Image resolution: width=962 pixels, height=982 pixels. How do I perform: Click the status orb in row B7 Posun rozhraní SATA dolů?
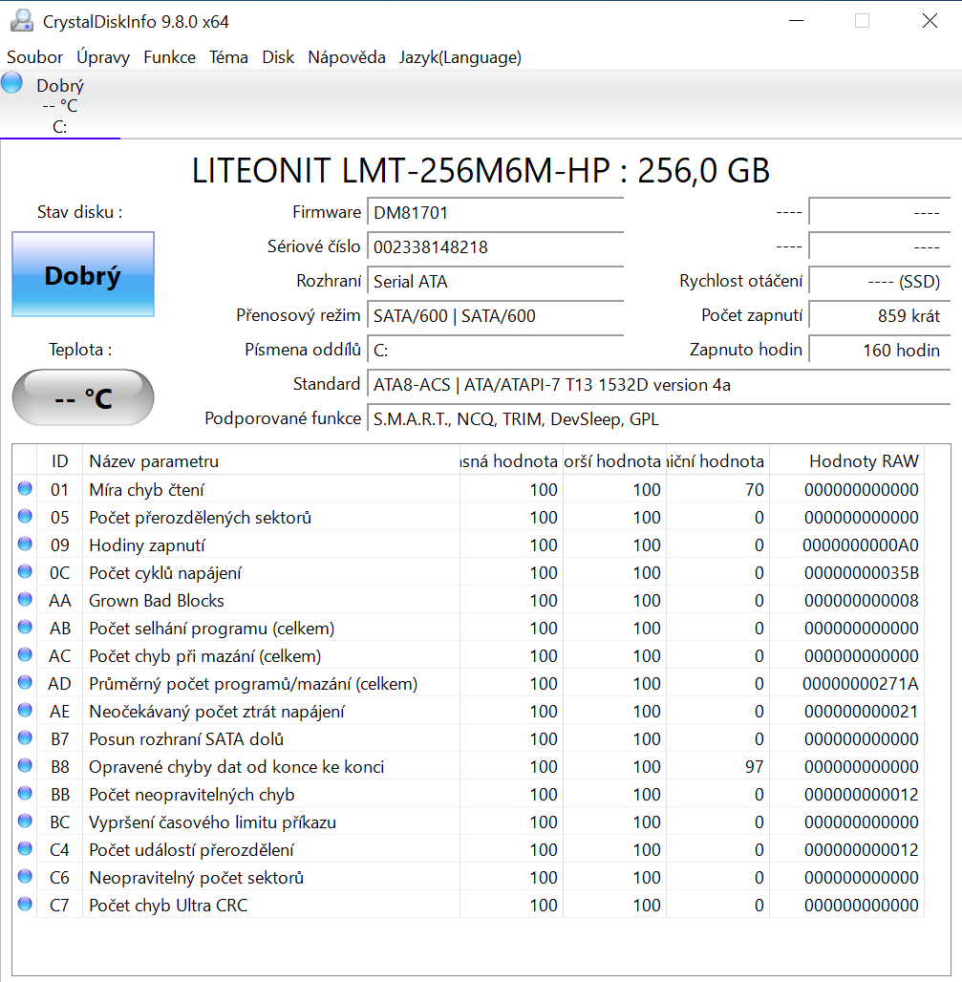25,737
